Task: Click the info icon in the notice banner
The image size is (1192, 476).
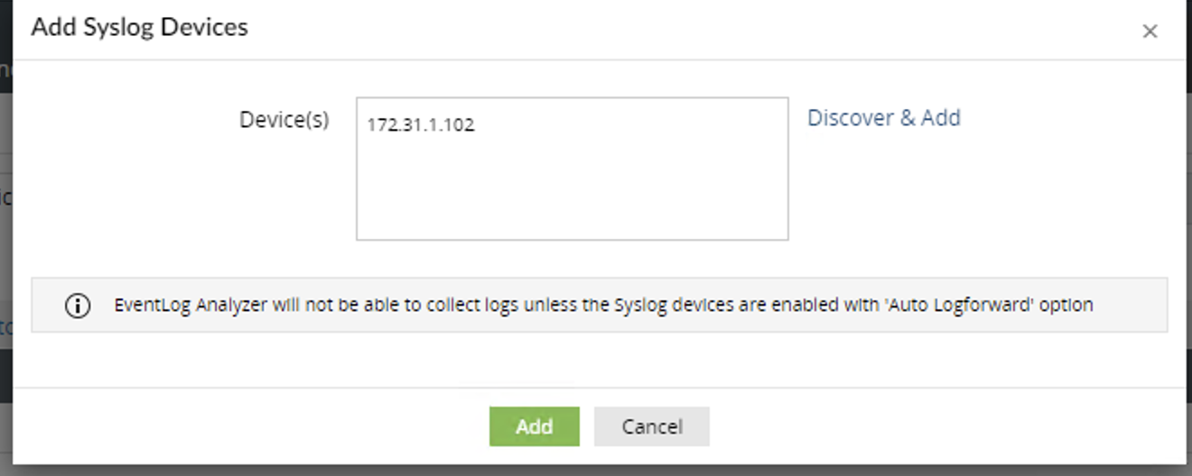Action: point(78,306)
